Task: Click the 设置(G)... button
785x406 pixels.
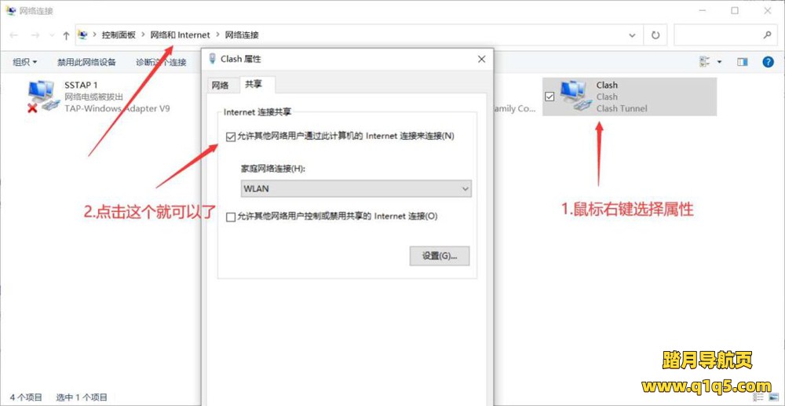Action: [440, 256]
